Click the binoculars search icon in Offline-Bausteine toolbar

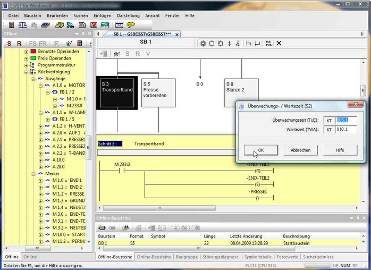coord(125,228)
